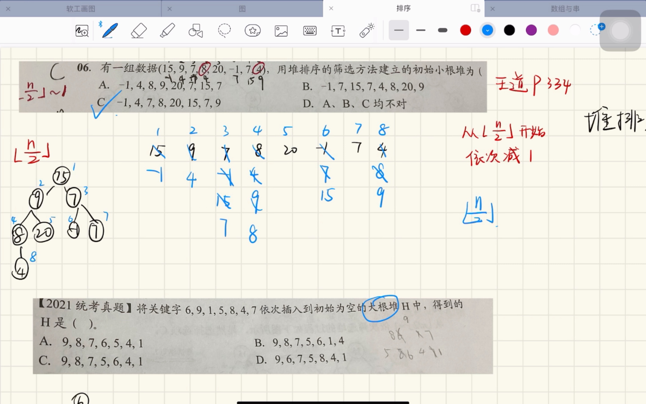Insert an image with Image tool
The width and height of the screenshot is (646, 404).
click(281, 31)
